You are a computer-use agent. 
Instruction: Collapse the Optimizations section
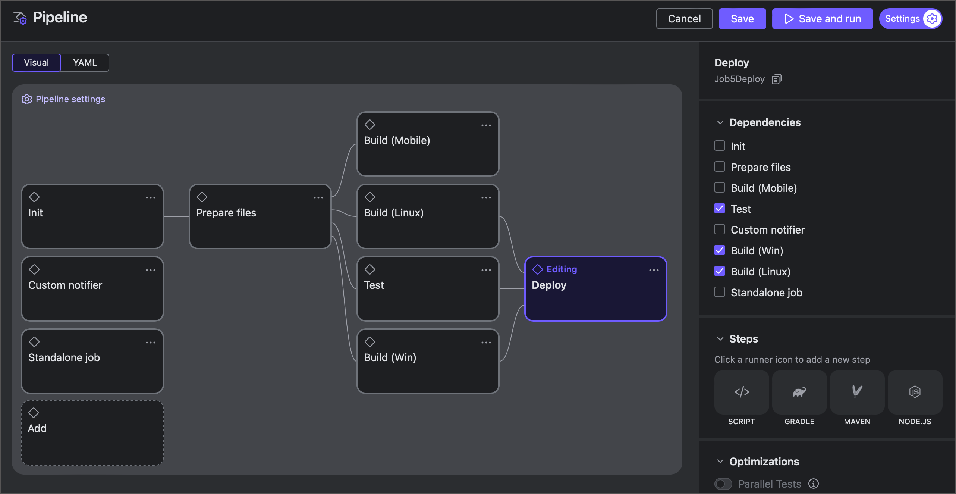point(720,462)
